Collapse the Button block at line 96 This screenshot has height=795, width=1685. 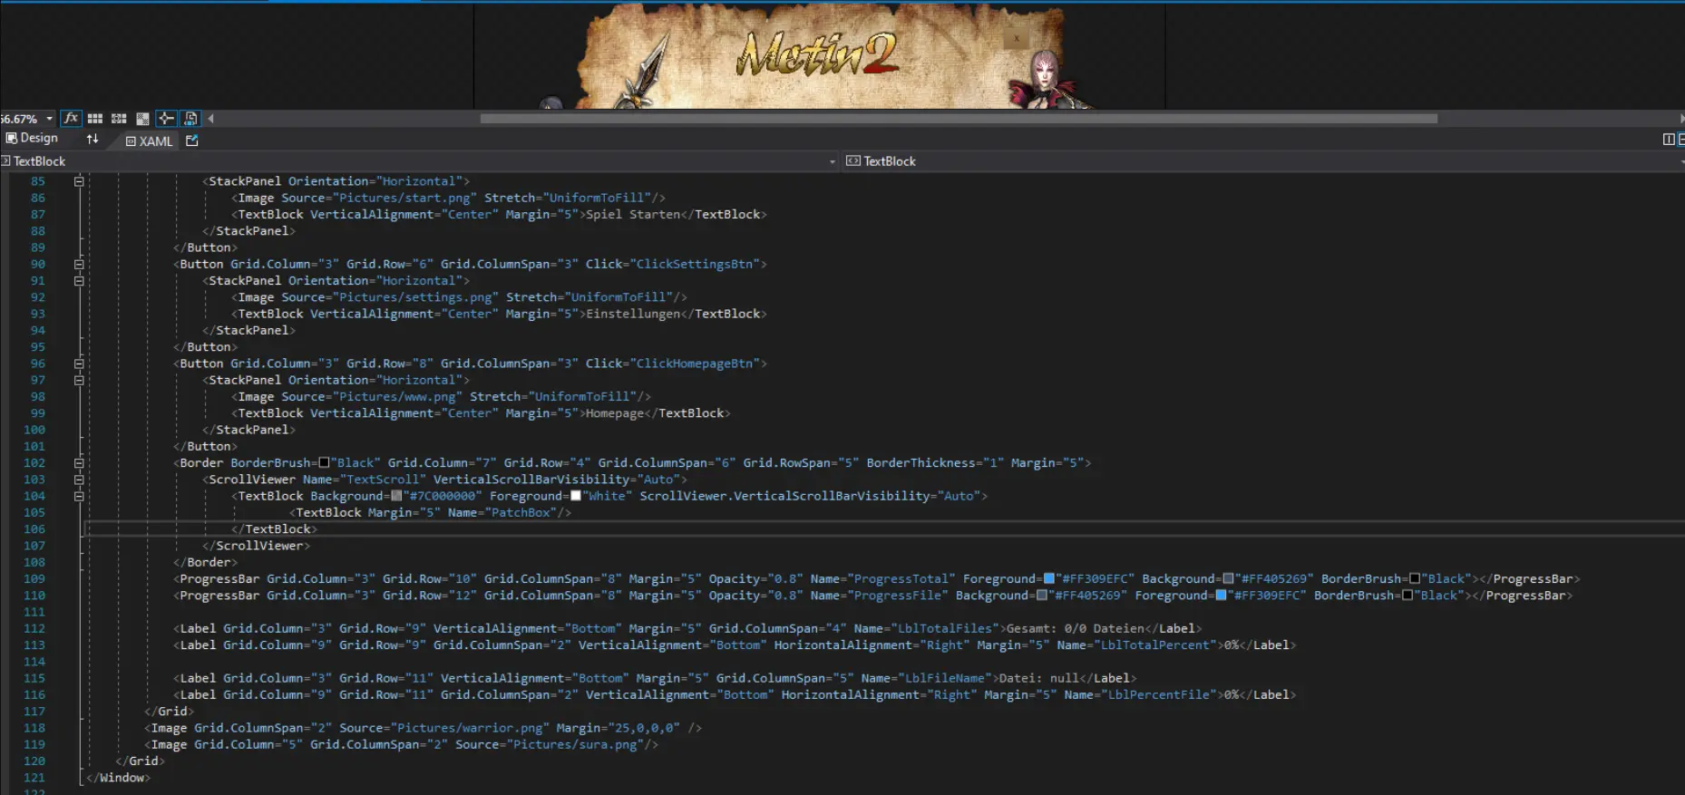click(x=79, y=364)
